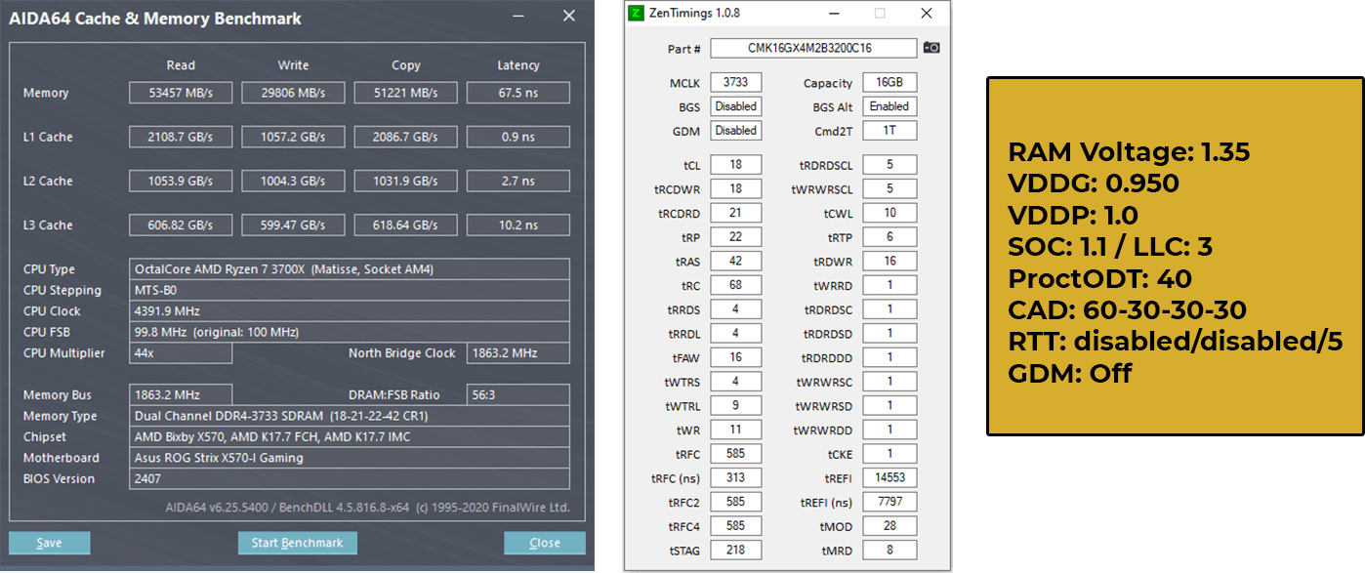Click CPU Multiplier value 44x
The image size is (1365, 573).
181,353
